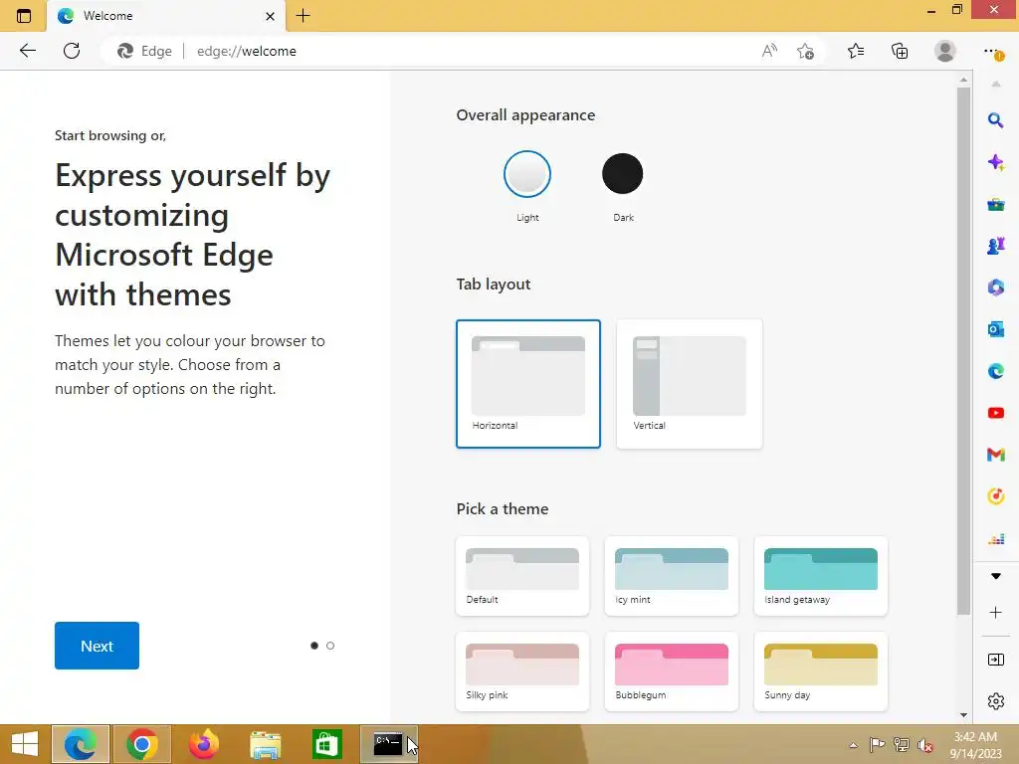The image size is (1019, 764).
Task: Open the colorful bars sidebar icon
Action: pos(995,538)
